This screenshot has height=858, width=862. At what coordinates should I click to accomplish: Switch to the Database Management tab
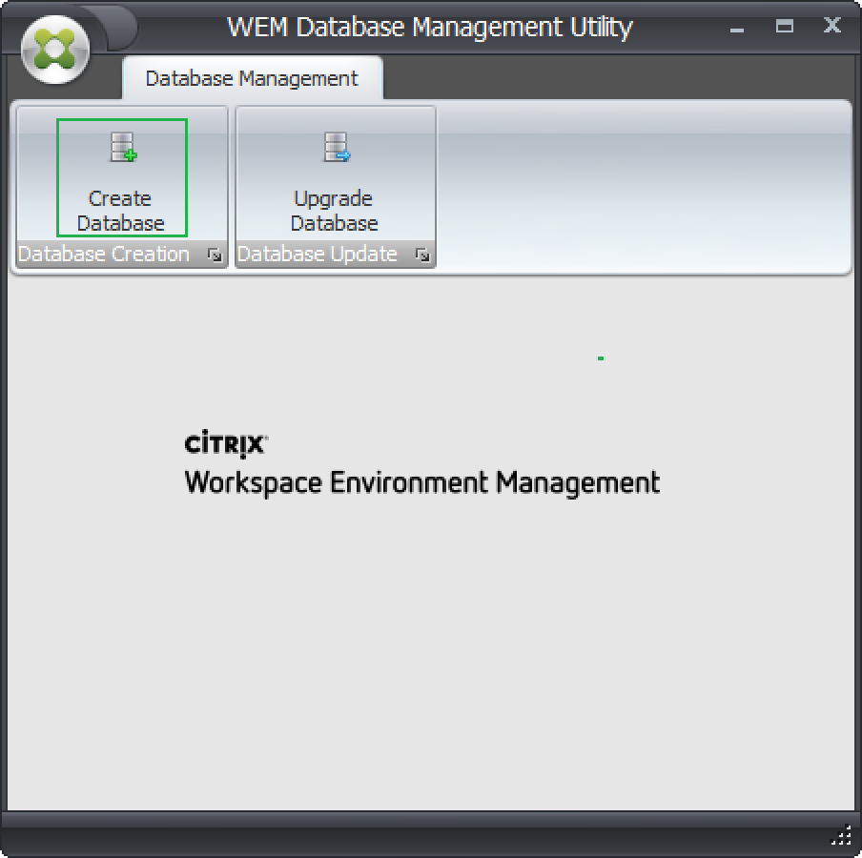coord(252,78)
